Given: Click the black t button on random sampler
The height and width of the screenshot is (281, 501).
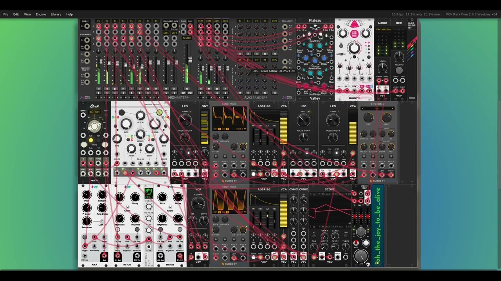Looking at the screenshot, I should [122, 112].
